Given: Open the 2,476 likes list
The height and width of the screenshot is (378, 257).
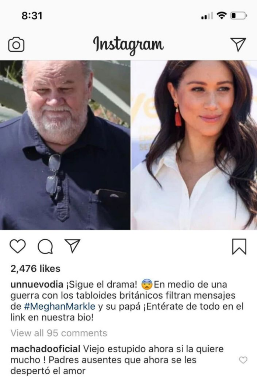Looking at the screenshot, I should tap(35, 269).
